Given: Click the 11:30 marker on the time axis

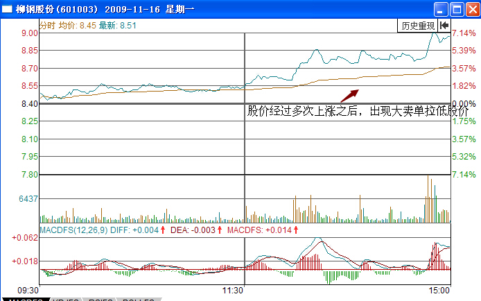Looking at the screenshot, I should 233,290.
